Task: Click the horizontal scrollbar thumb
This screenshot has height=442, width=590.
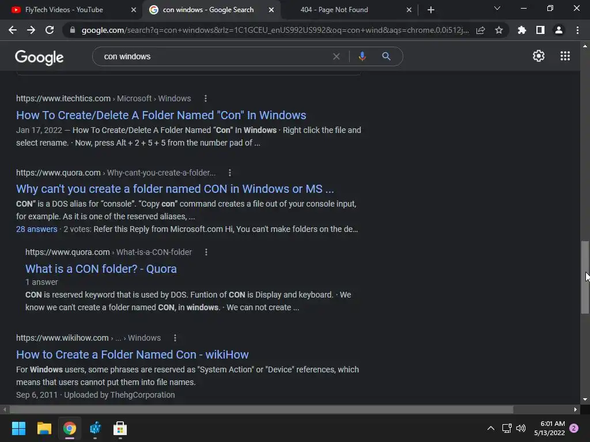Action: [261, 409]
